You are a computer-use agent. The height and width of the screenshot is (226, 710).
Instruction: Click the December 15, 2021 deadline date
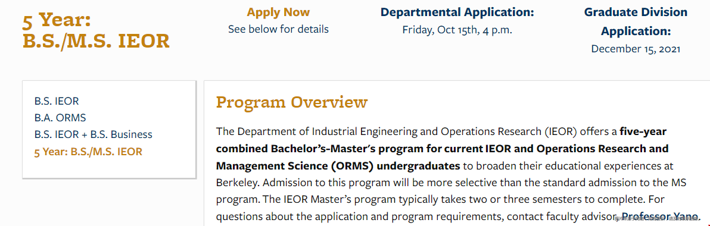(x=636, y=49)
